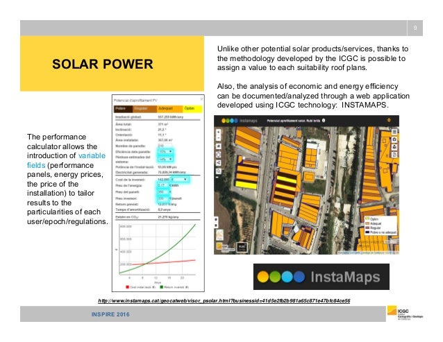Viewport: 443px width, 342px height.
Task: Click the ICGC logo on map bottom left
Action: pos(226,248)
